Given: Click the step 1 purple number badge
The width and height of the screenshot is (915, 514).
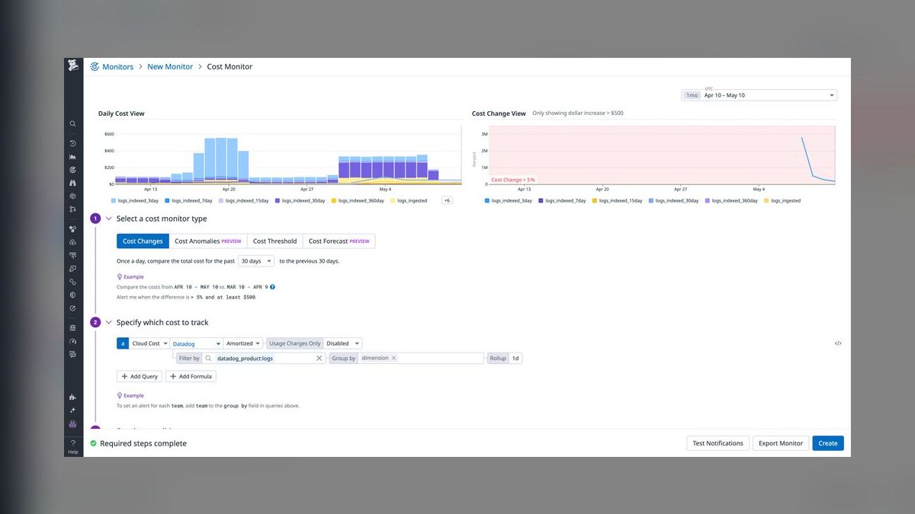Looking at the screenshot, I should tap(95, 219).
